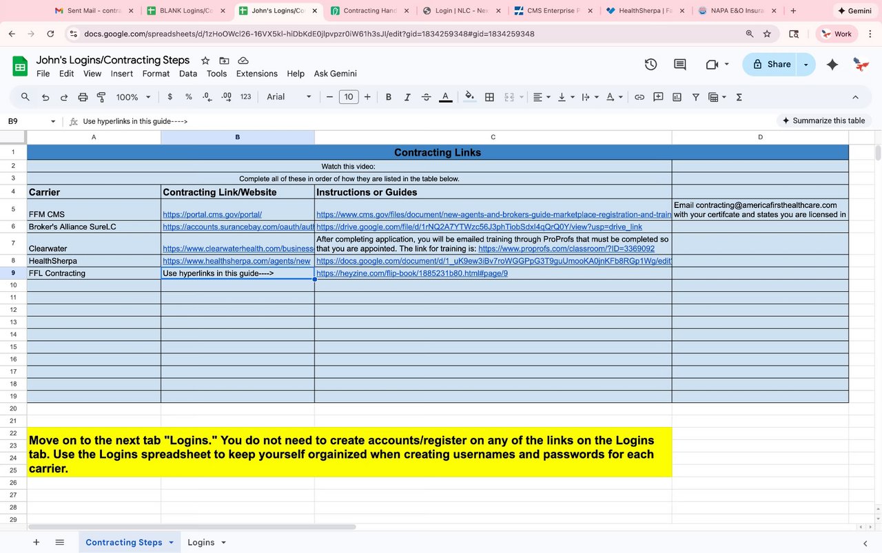
Task: Format as percent
Action: pos(188,97)
